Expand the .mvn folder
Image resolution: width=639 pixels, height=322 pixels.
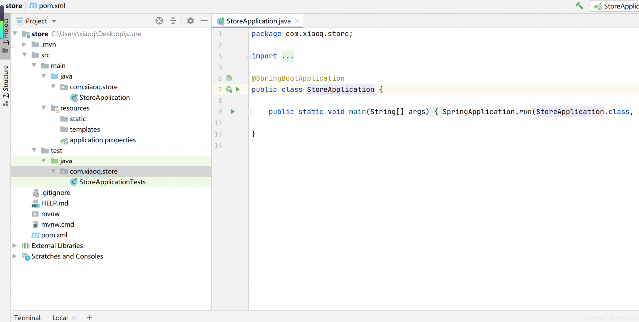[x=24, y=44]
